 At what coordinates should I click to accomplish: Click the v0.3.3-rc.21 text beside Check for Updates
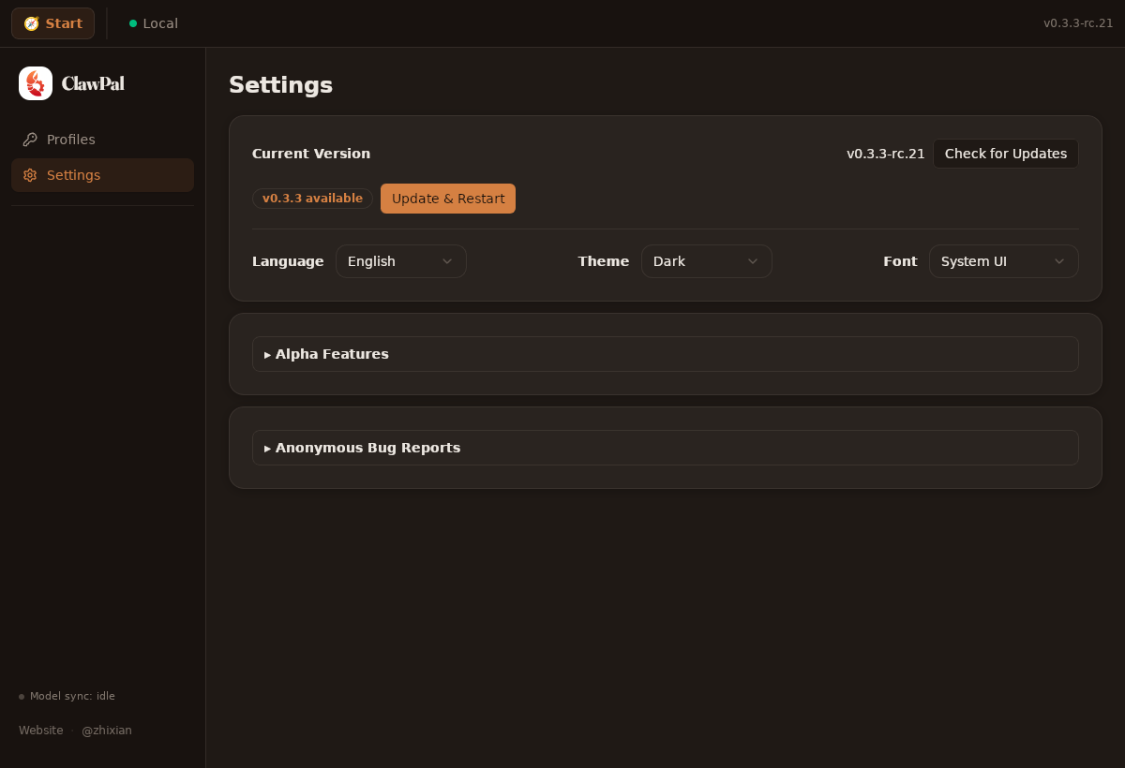tap(886, 154)
